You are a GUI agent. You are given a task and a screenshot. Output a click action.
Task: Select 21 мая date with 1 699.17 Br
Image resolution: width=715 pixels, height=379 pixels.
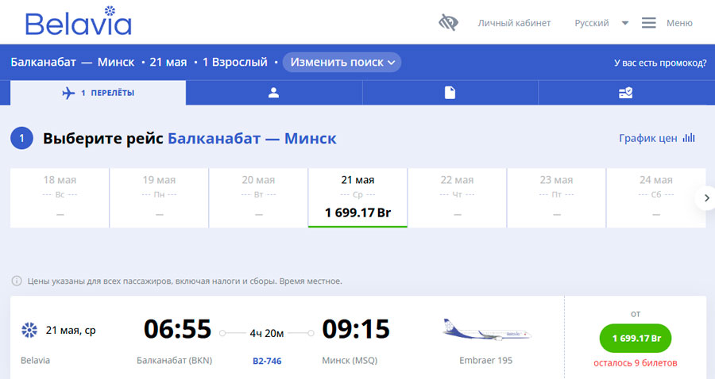tap(358, 198)
